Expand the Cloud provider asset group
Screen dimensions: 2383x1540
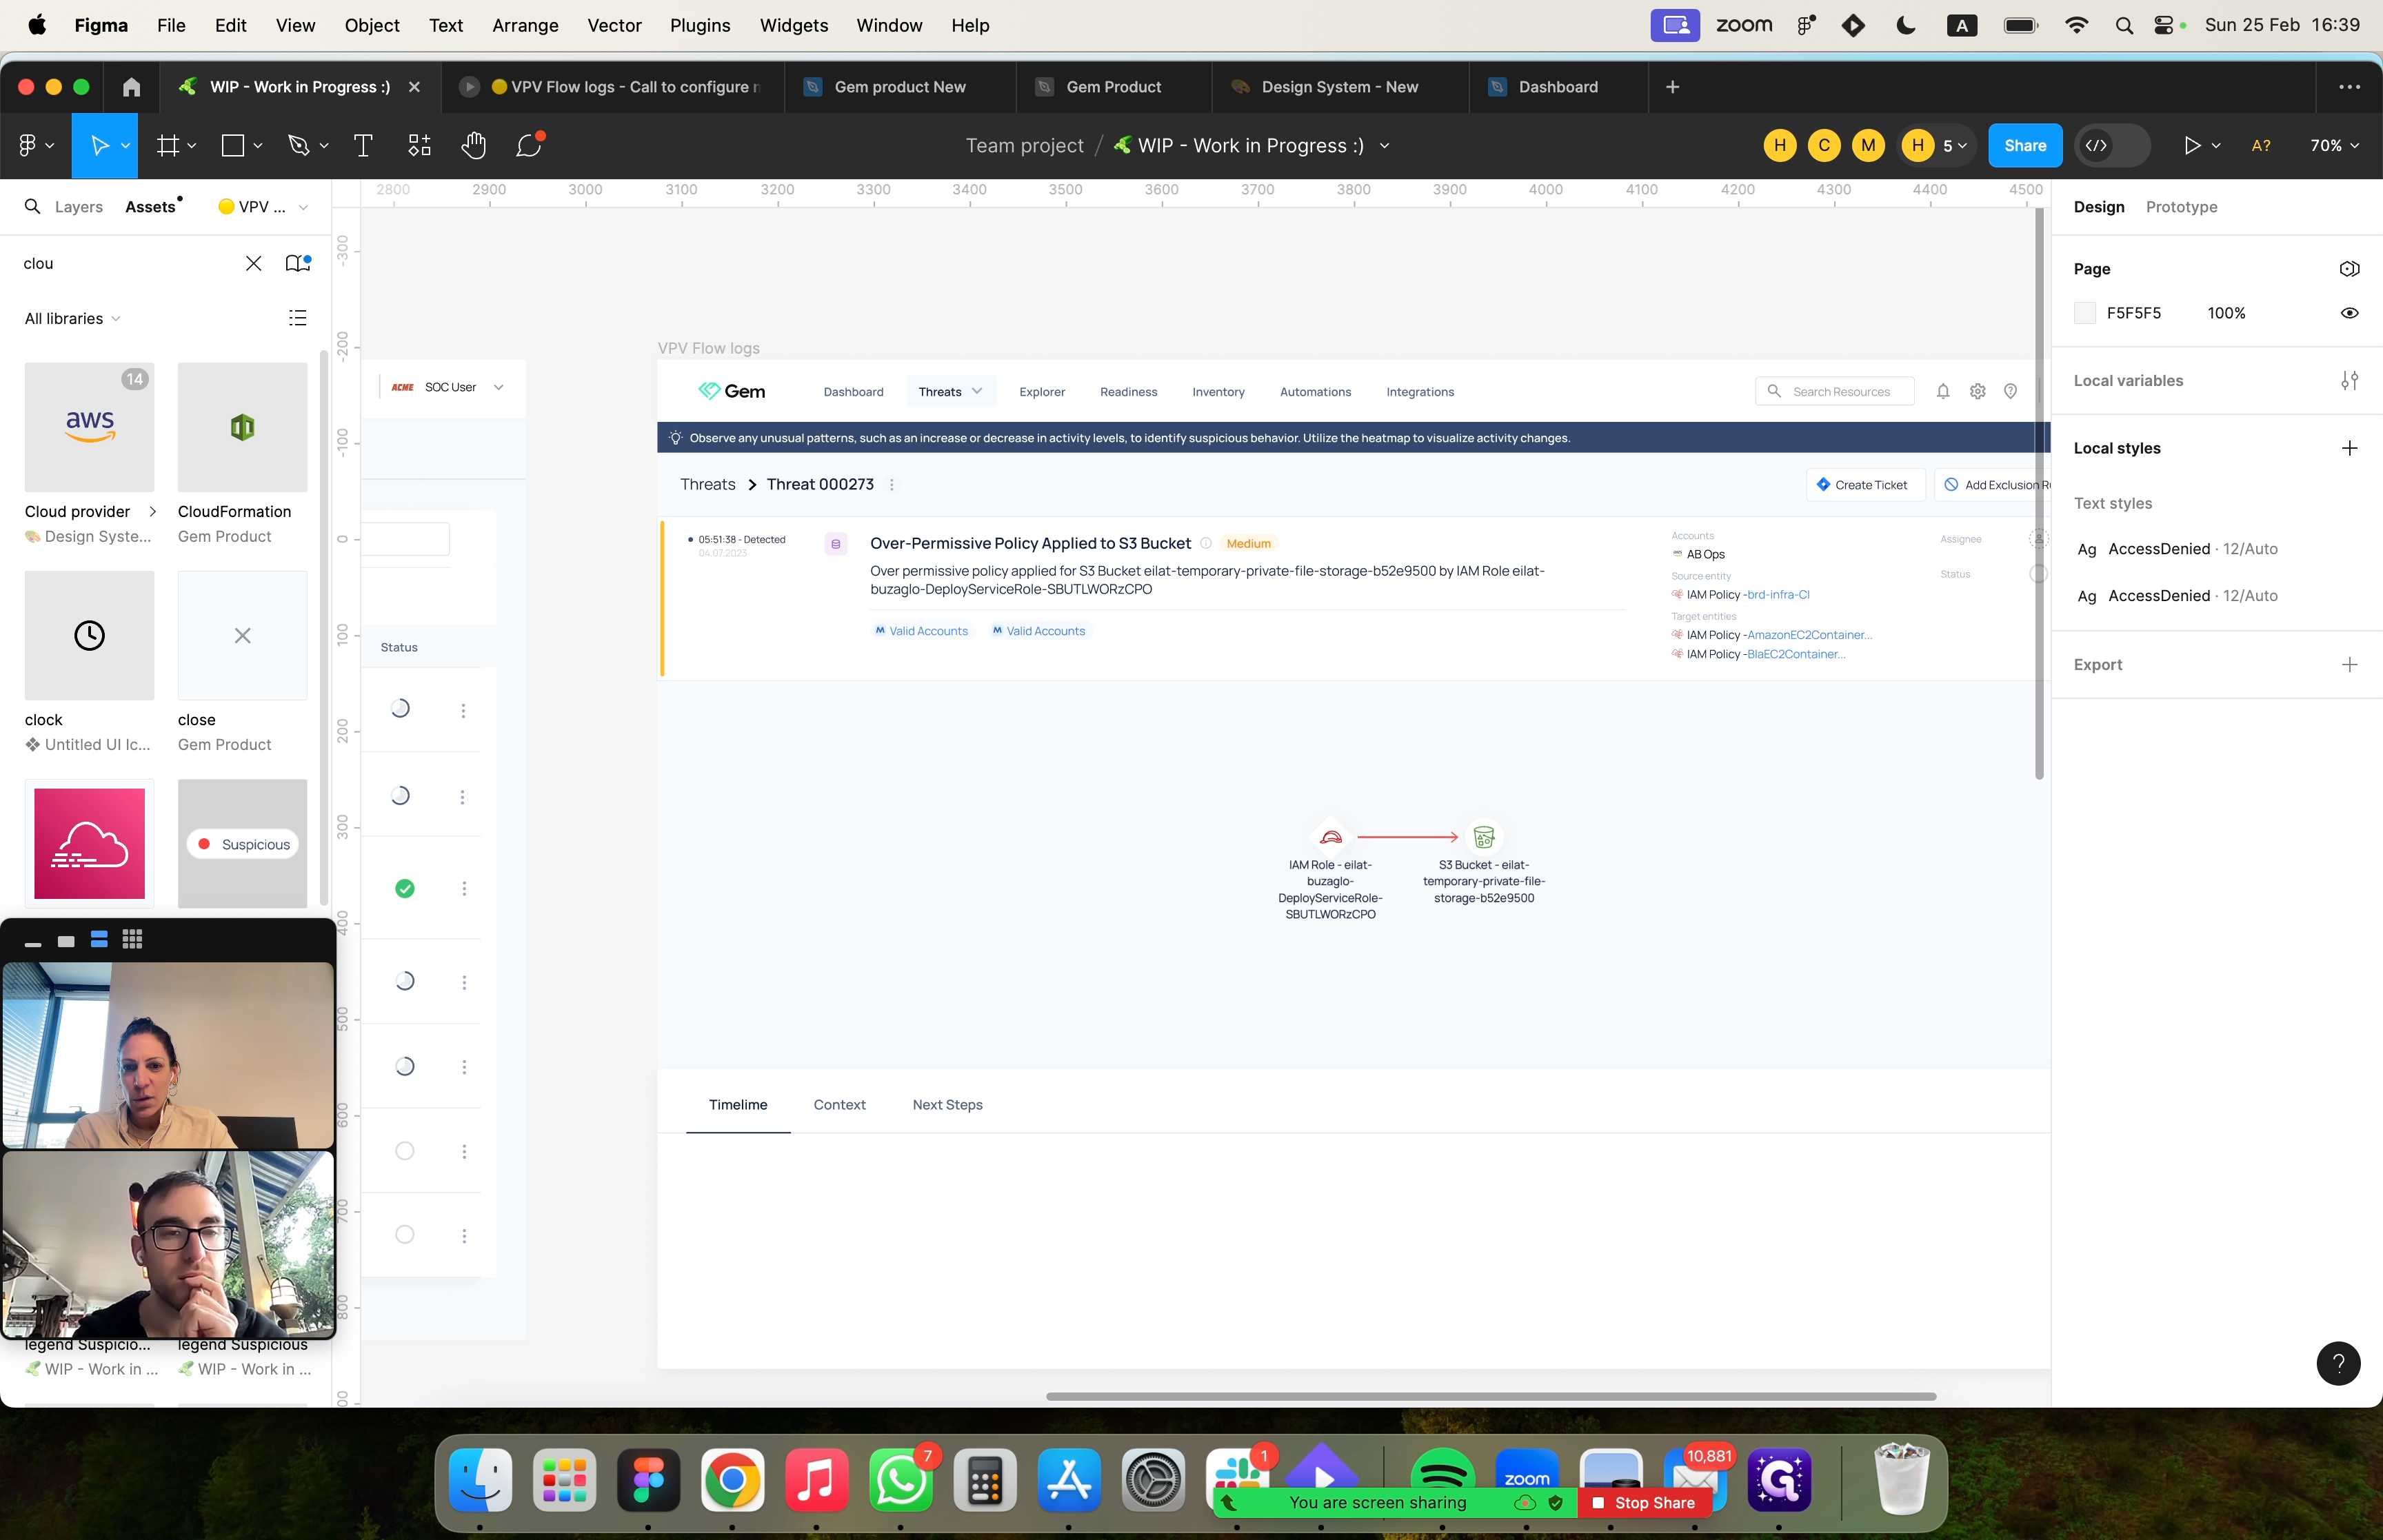click(x=152, y=511)
